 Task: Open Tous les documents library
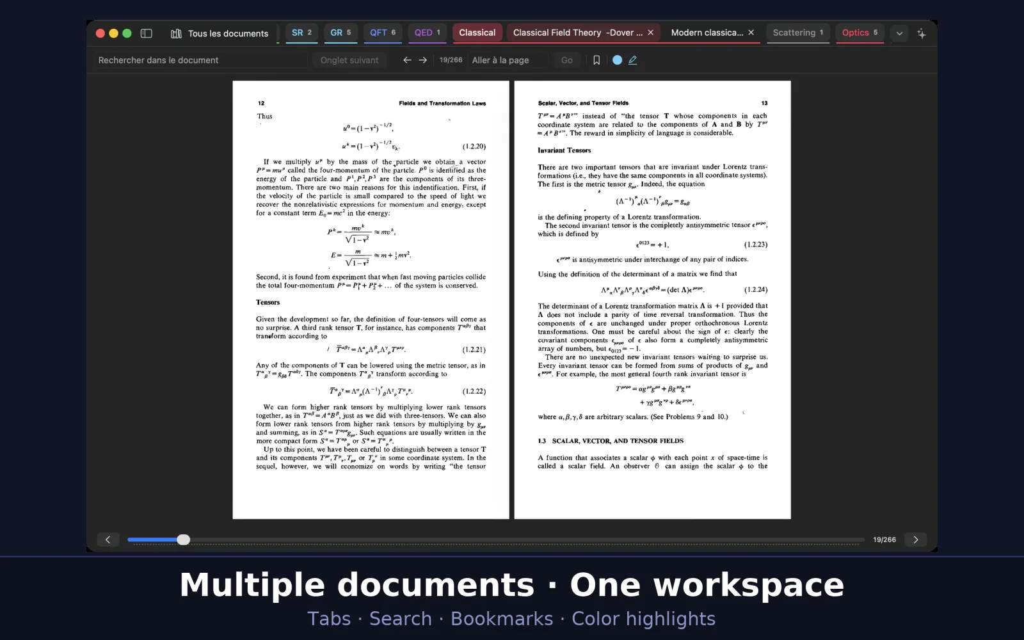pos(220,33)
